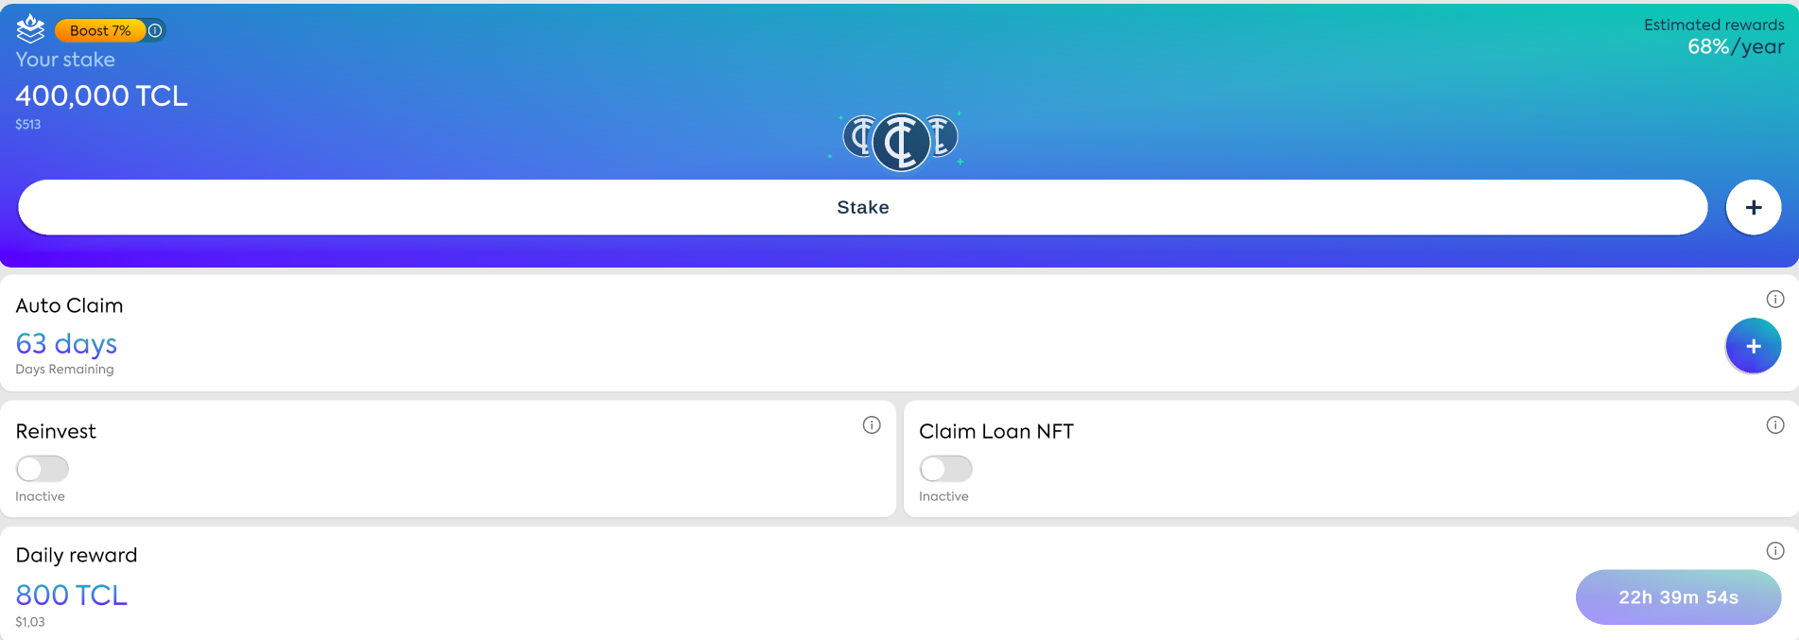Click the 63 days remaining value
Image resolution: width=1799 pixels, height=640 pixels.
pyautogui.click(x=66, y=343)
